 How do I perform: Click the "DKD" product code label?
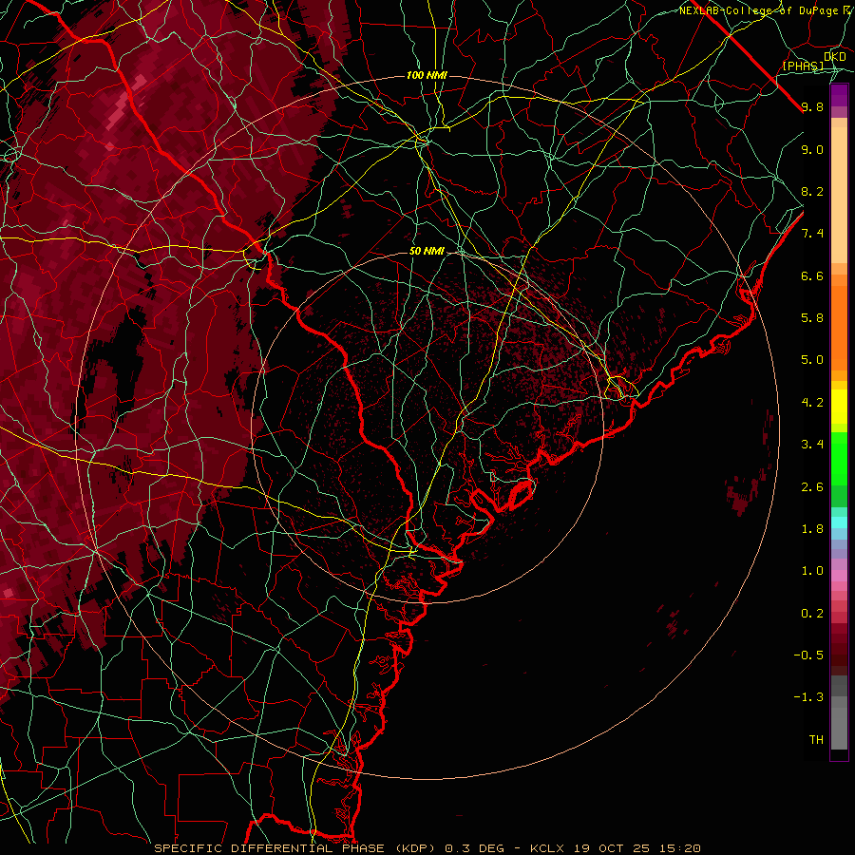[835, 57]
